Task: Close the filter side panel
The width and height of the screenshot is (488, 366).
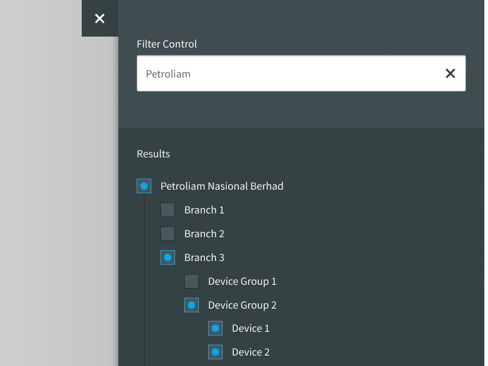Action: click(x=100, y=18)
